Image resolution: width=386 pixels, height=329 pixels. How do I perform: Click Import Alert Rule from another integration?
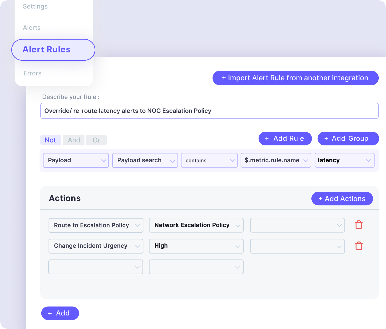(x=295, y=78)
